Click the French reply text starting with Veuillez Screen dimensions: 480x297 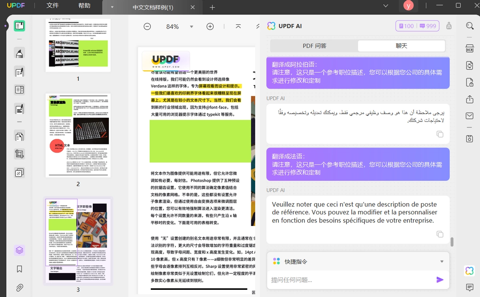(355, 212)
